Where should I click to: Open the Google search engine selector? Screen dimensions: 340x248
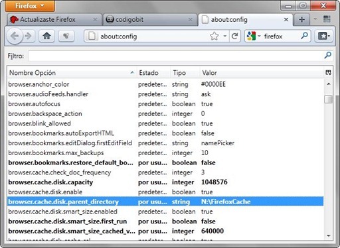254,36
